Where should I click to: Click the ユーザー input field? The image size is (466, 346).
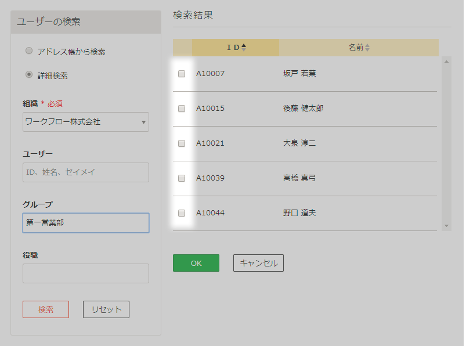pos(86,172)
